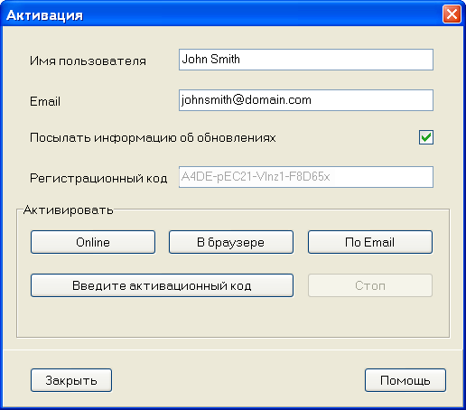Click the 'Активировать' group title
The image size is (466, 410).
point(69,210)
